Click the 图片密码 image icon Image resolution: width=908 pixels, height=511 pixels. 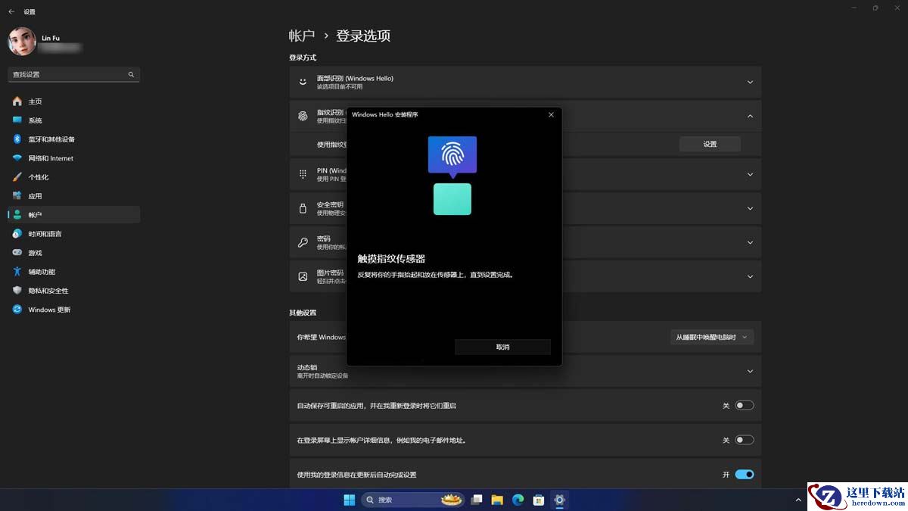tap(303, 276)
